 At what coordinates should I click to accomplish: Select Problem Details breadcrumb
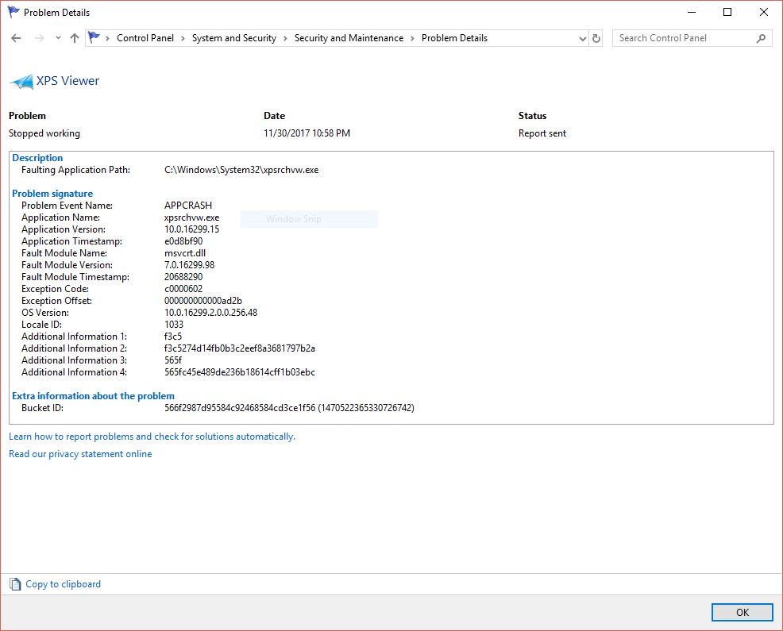[454, 38]
